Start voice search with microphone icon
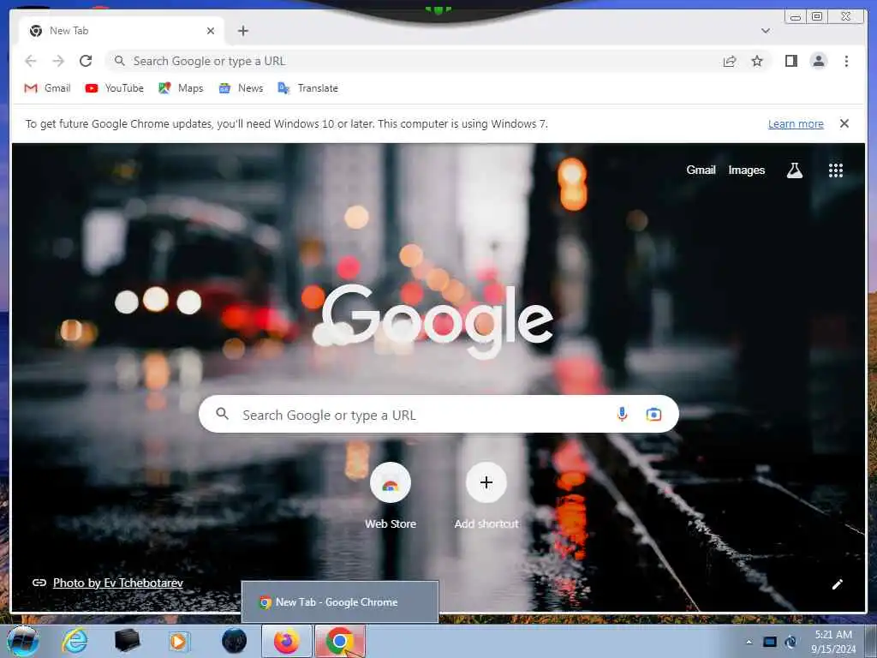The width and height of the screenshot is (877, 658). click(x=622, y=414)
